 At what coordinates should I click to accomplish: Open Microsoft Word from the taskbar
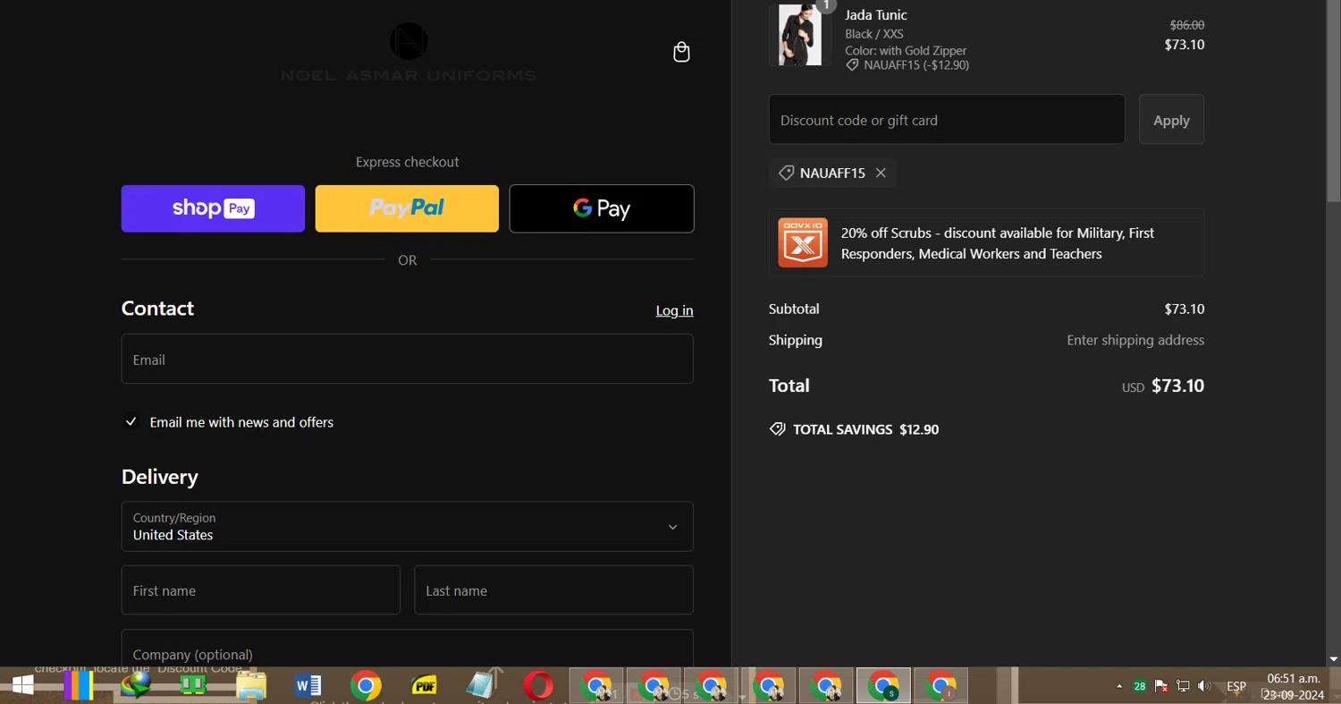[x=308, y=686]
